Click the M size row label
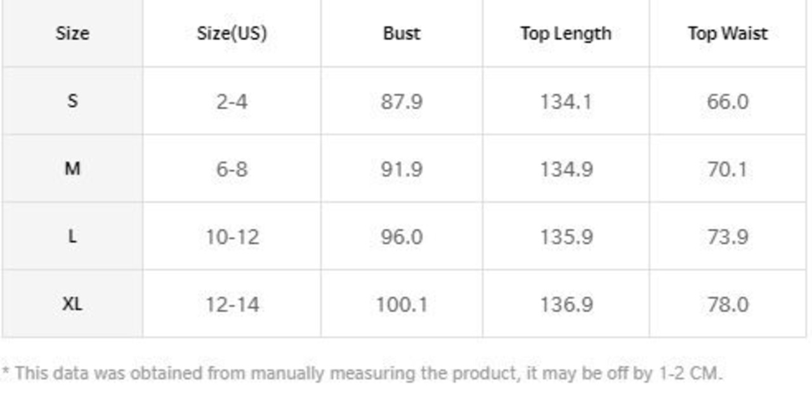Viewport: 812px width, 414px height. (72, 169)
